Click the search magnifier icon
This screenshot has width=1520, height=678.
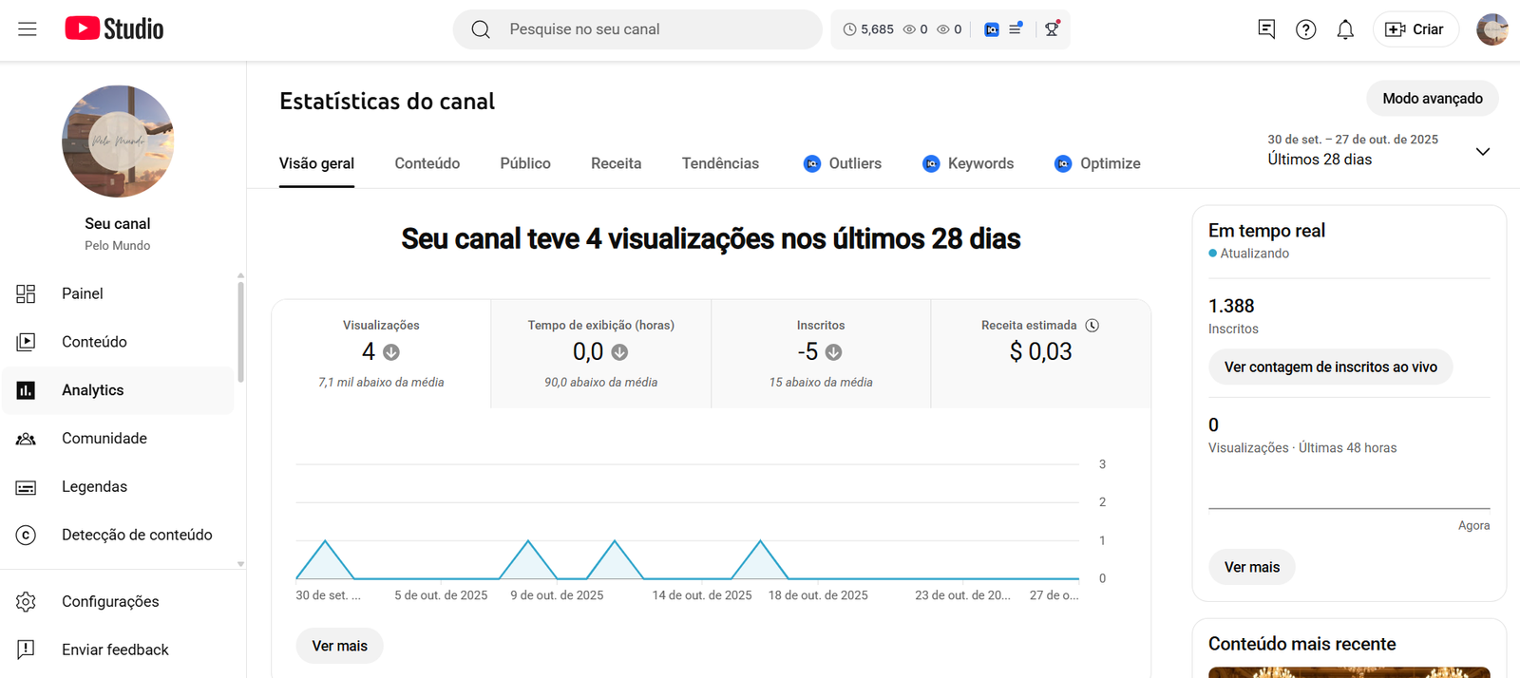(x=481, y=29)
